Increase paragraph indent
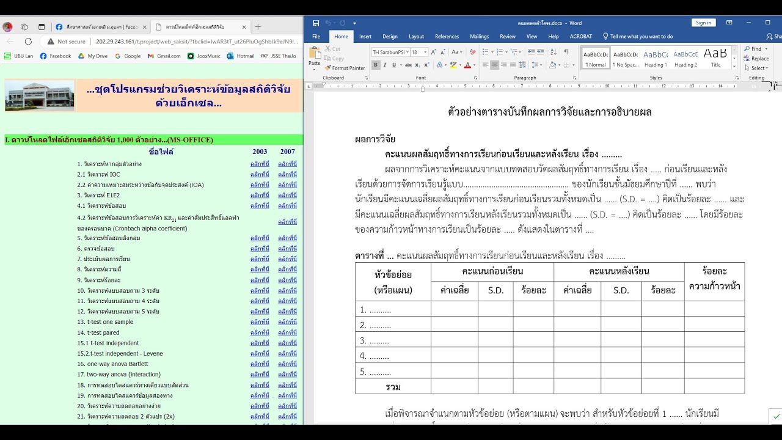The image size is (782, 440). coord(541,52)
